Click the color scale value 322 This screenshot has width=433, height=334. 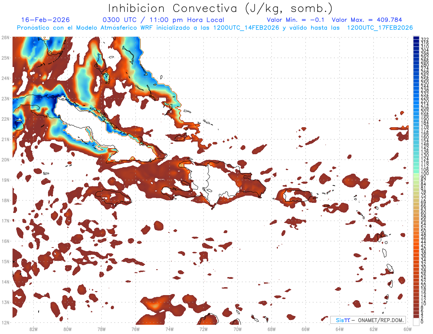pos(425,39)
